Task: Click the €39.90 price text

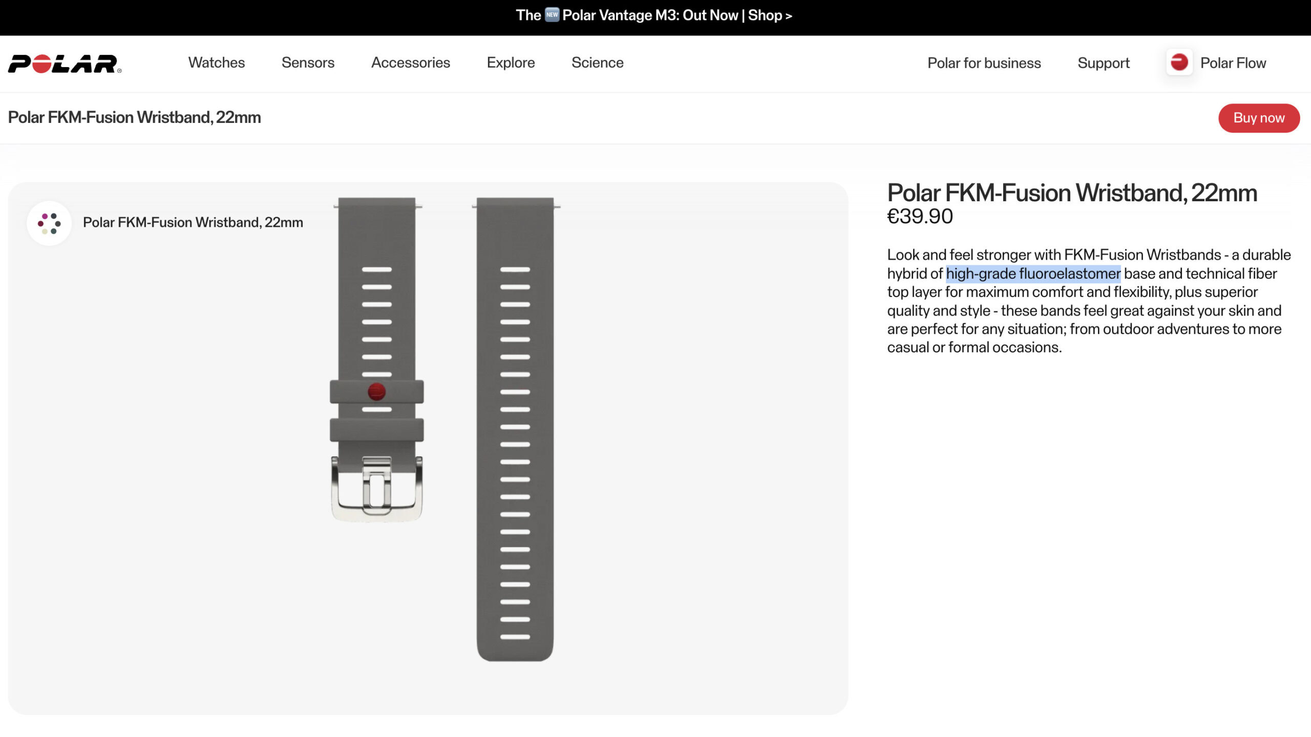Action: tap(920, 217)
